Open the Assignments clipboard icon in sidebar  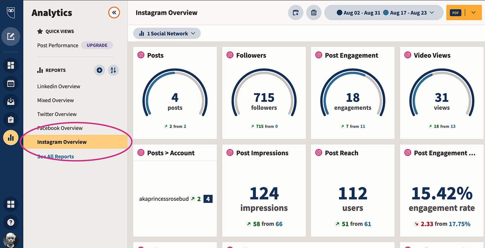11,120
